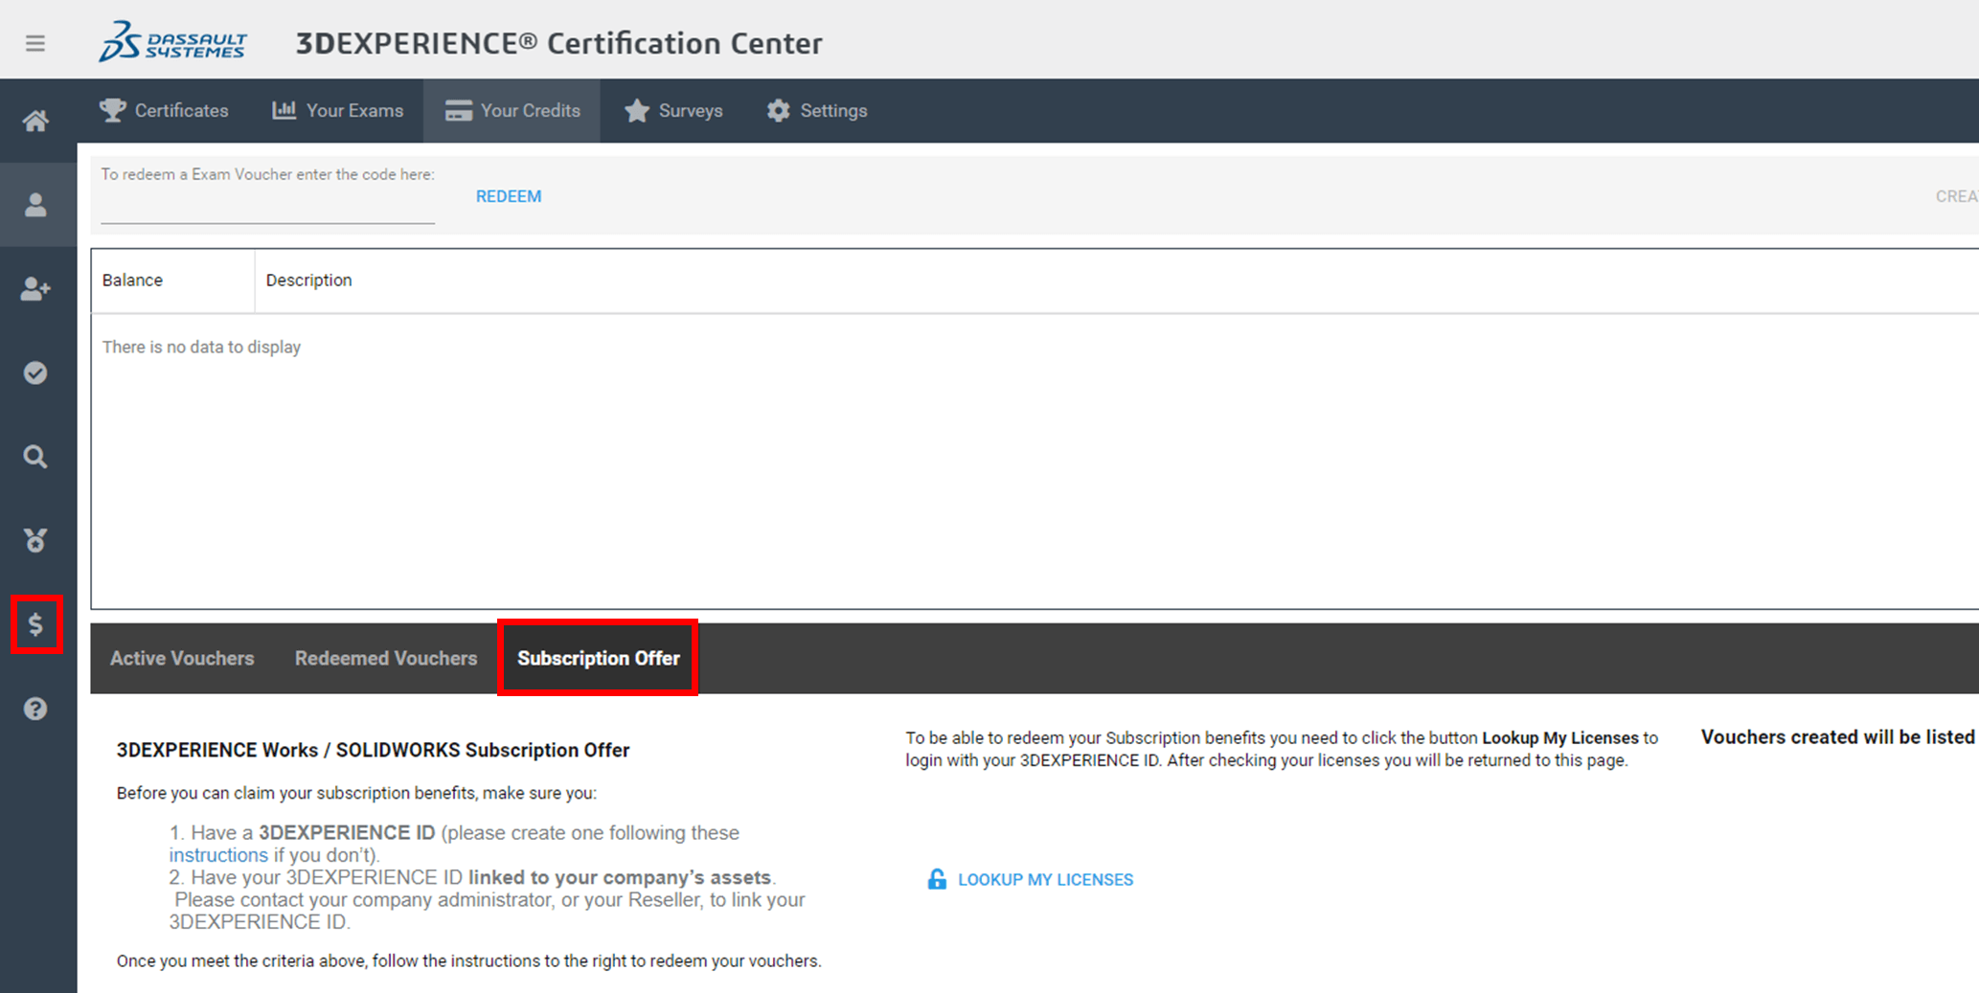Open the search magnifier sidebar icon

click(35, 457)
